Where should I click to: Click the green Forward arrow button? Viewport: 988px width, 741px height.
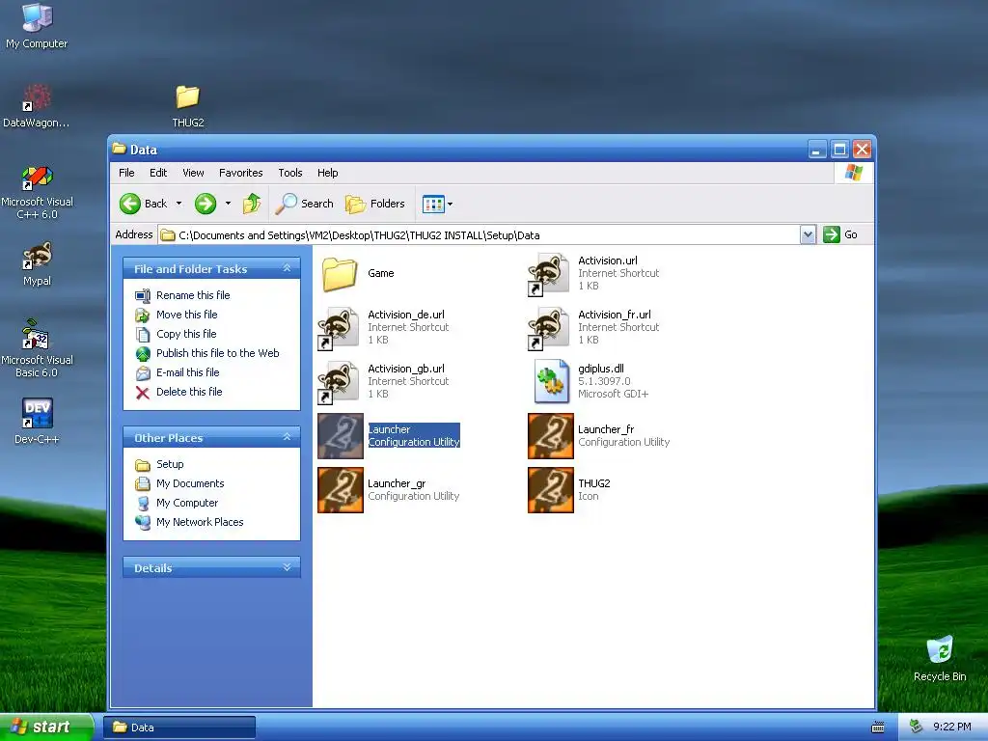206,204
